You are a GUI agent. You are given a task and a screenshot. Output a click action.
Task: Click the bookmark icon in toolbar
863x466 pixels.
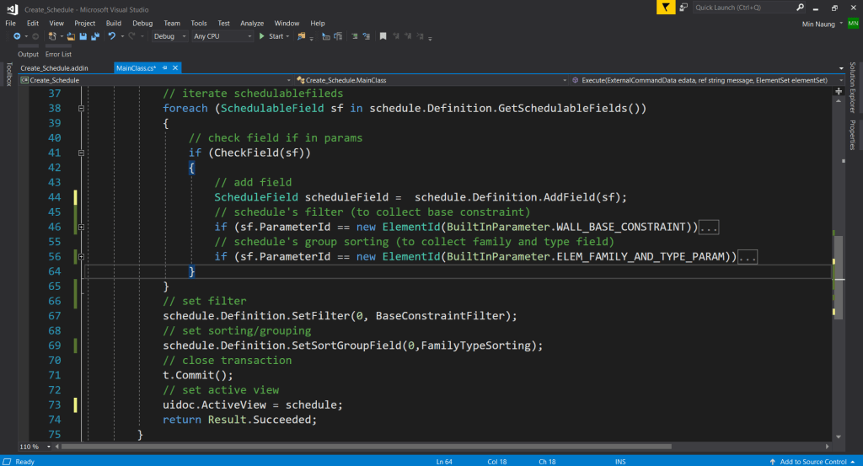pos(383,36)
